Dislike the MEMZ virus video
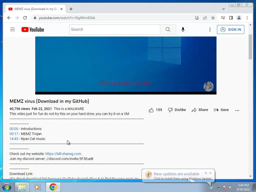Viewport: 256px width, 192px height. (x=177, y=110)
